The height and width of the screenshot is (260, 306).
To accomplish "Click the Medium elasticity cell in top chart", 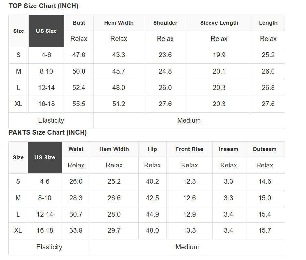I will click(189, 120).
